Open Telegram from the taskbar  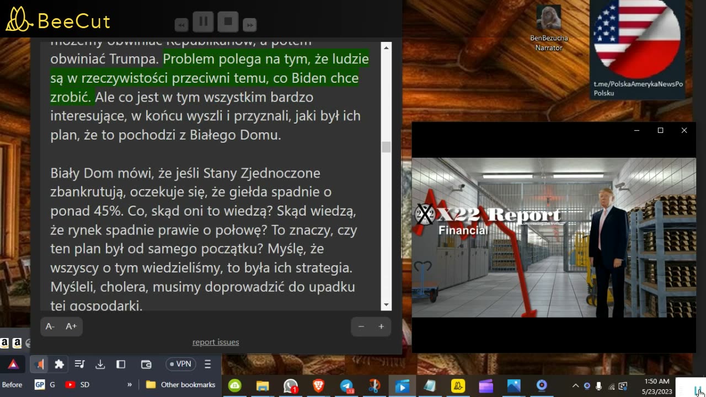[x=346, y=386]
